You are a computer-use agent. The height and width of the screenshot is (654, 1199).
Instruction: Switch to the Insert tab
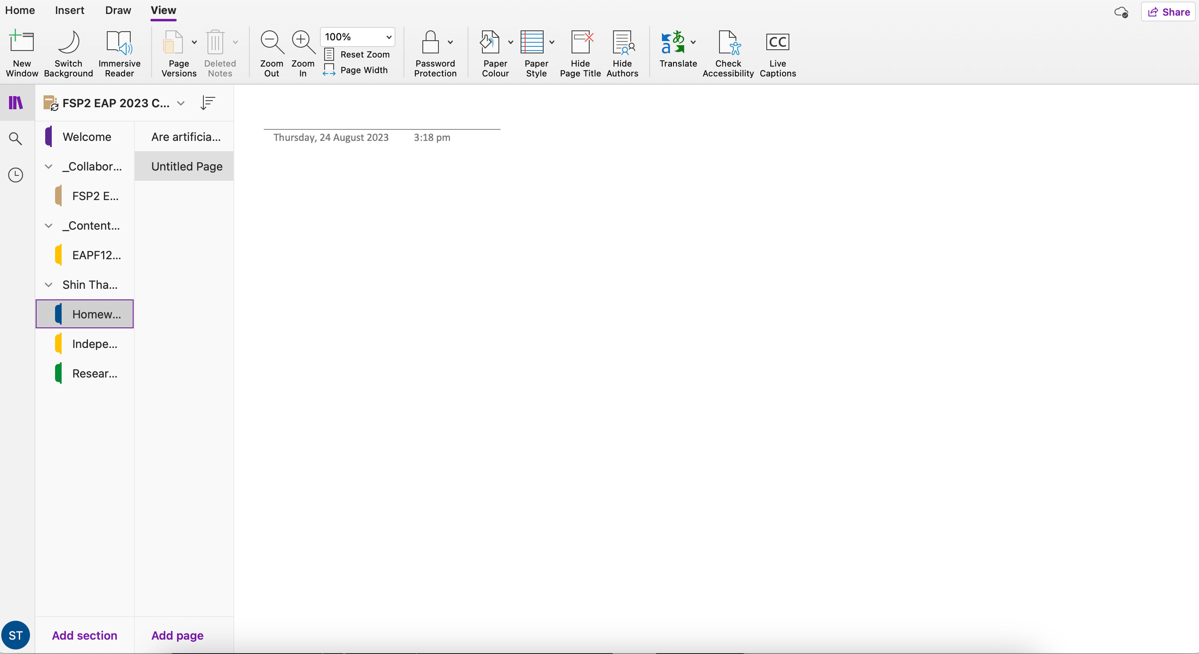[69, 10]
